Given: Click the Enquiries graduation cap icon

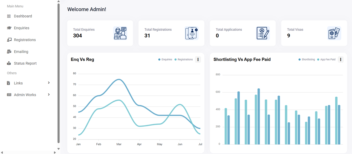Looking at the screenshot, I should [9, 28].
